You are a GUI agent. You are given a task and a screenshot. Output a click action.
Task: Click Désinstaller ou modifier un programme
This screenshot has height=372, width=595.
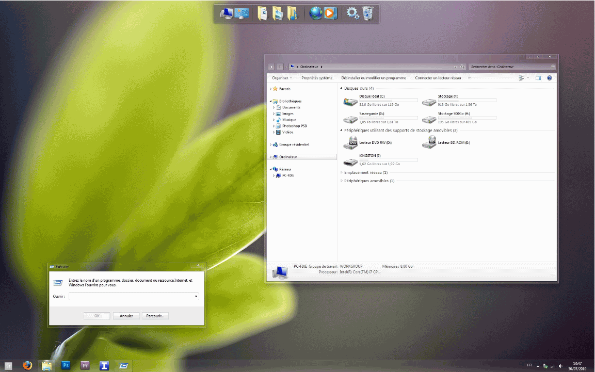(x=374, y=78)
